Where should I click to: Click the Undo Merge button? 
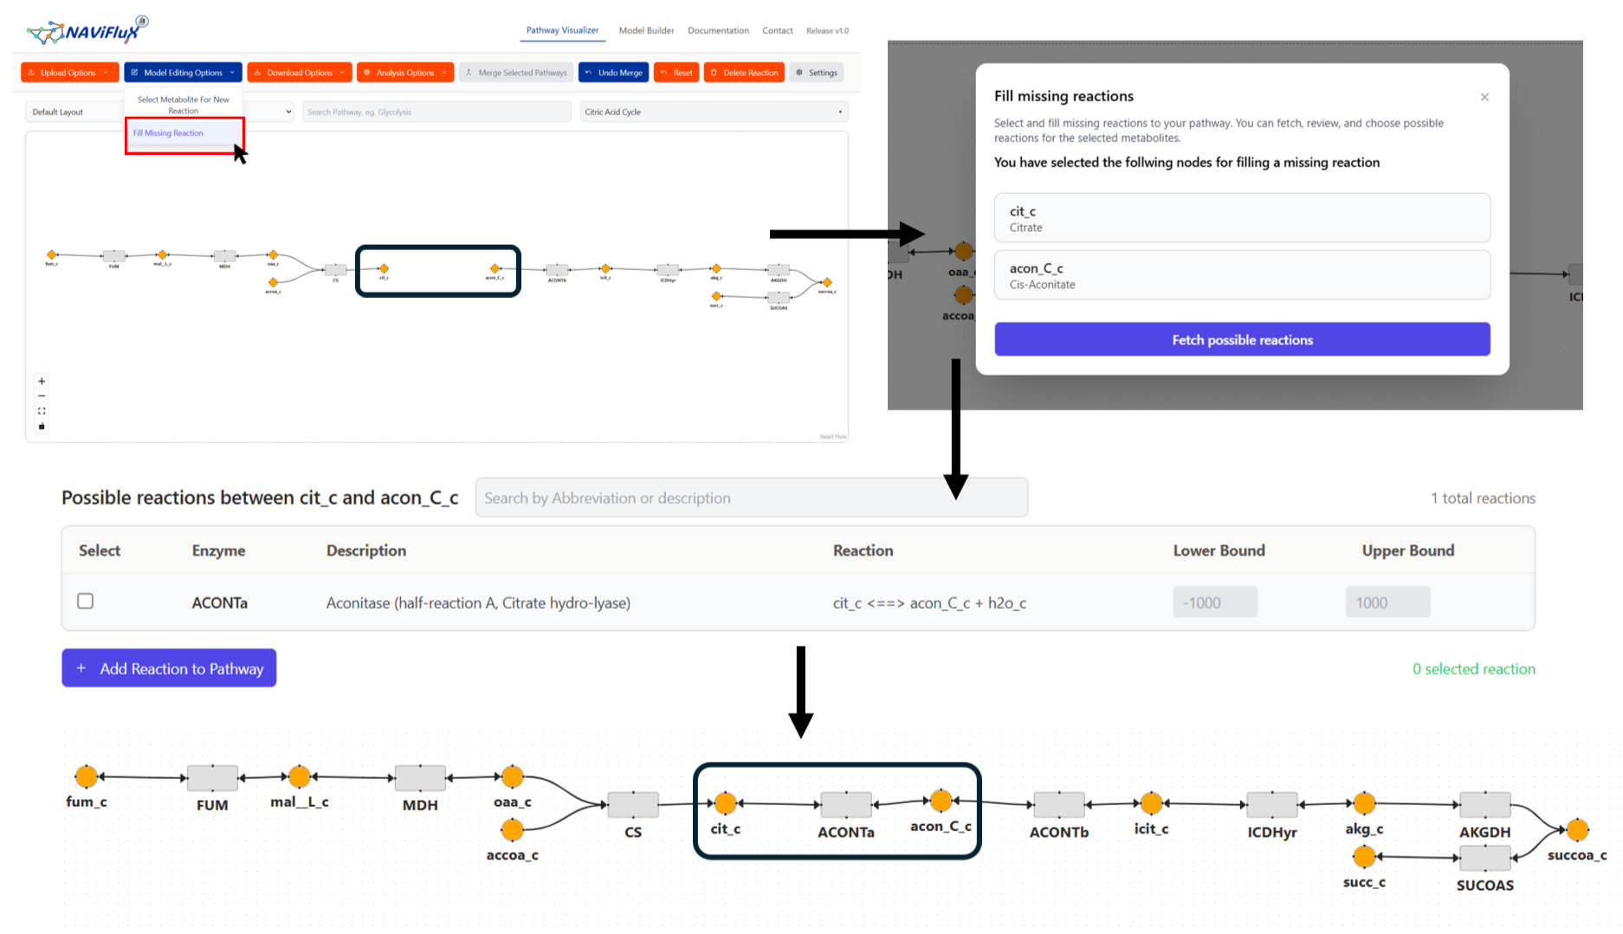click(x=614, y=73)
